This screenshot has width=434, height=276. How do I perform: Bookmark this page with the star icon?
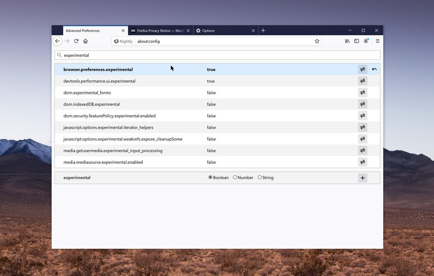pyautogui.click(x=317, y=41)
